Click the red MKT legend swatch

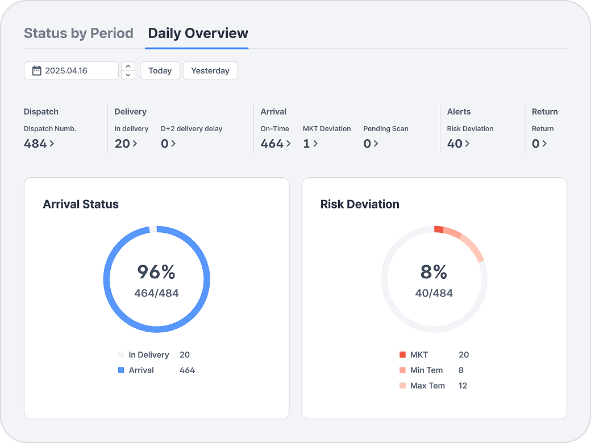[x=403, y=355]
